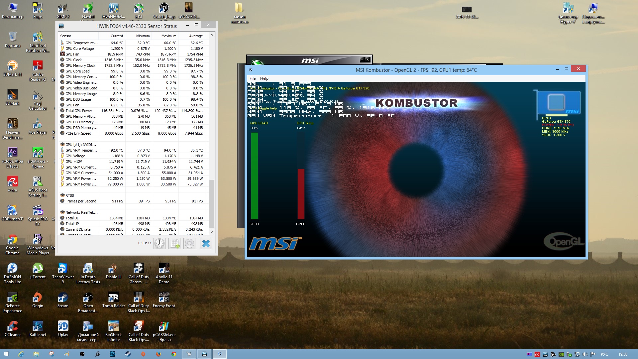Click the HWiNFO reset clock button
The image size is (638, 359).
[x=159, y=244]
